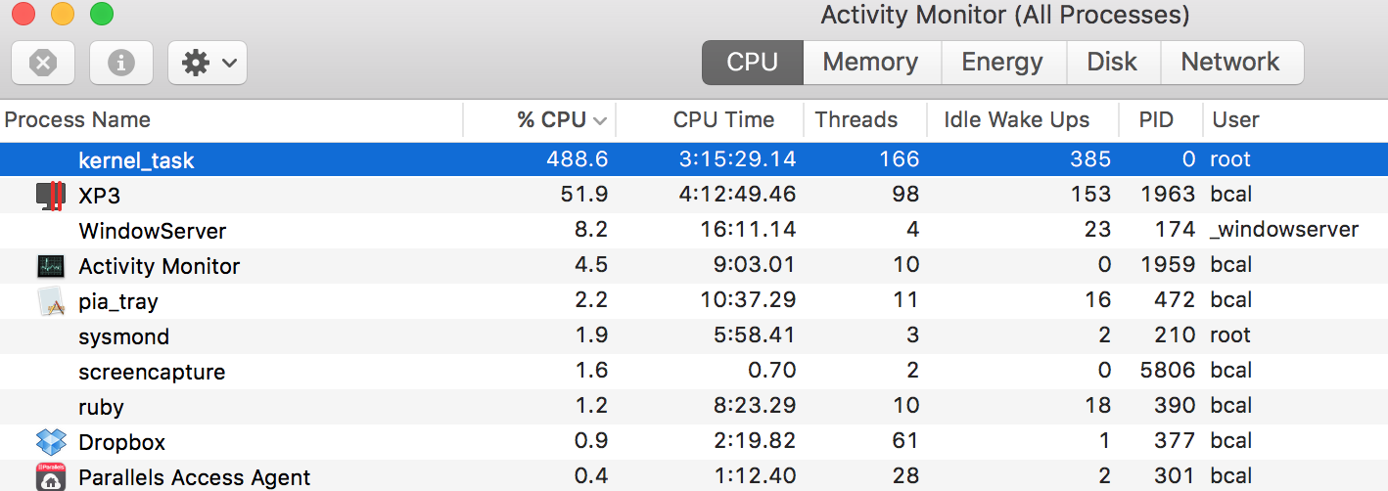1388x491 pixels.
Task: Click CPU time 4:12:49.46 cell
Action: [737, 195]
